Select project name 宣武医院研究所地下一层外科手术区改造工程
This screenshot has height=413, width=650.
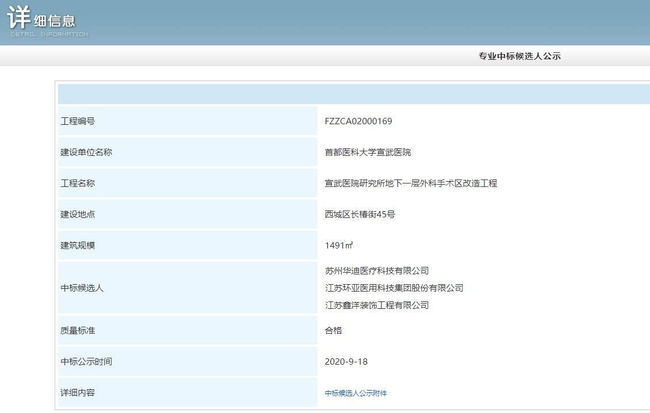(x=411, y=183)
